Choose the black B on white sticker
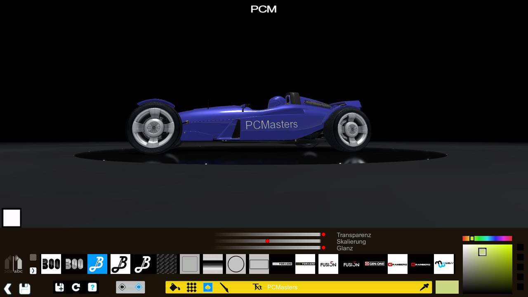 point(120,264)
